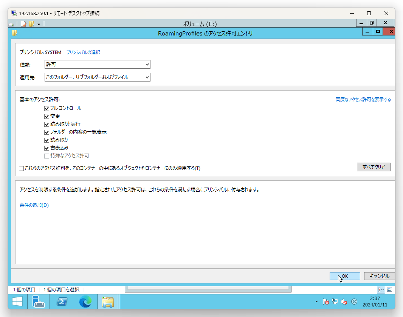This screenshot has height=317, width=403.
Task: Click the 'プリンシパル: SYSTEM' label
Action: coord(40,52)
